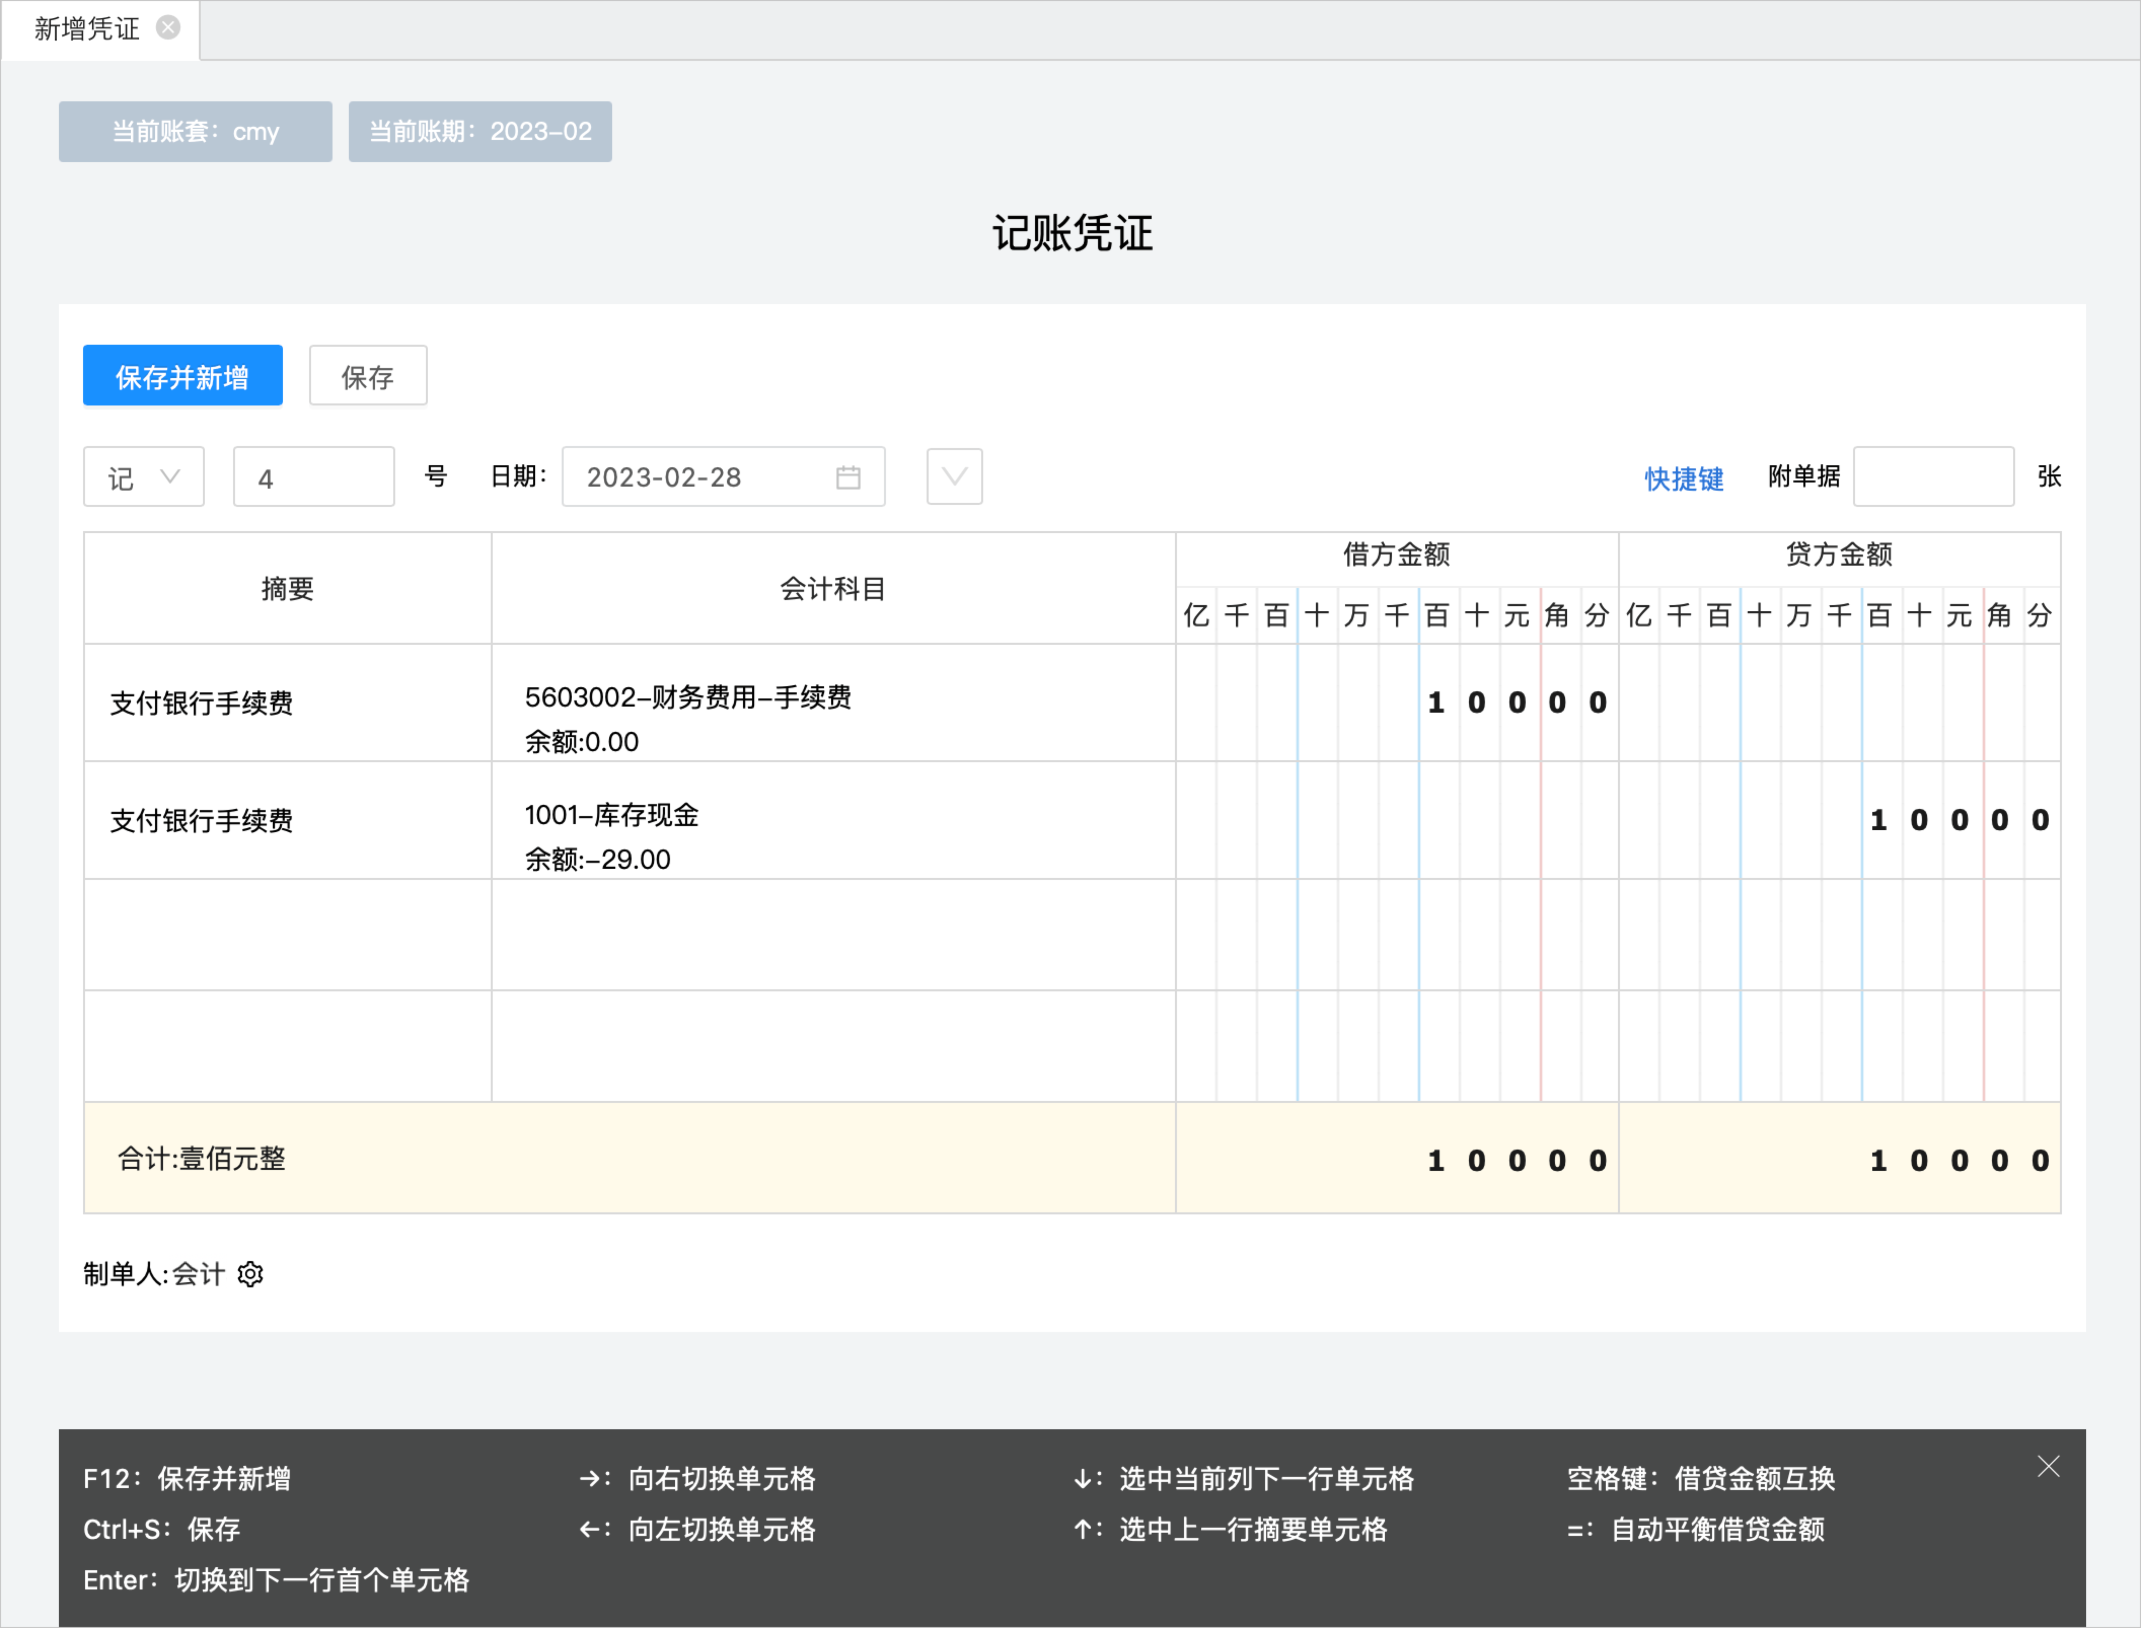The width and height of the screenshot is (2141, 1628).
Task: Click the 摘要 column header
Action: tap(288, 589)
